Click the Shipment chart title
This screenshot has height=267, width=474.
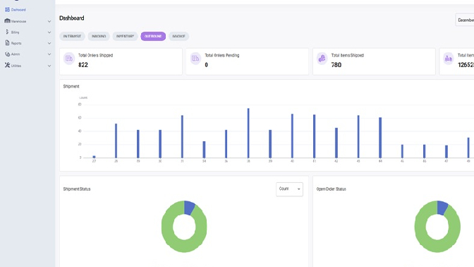[71, 86]
